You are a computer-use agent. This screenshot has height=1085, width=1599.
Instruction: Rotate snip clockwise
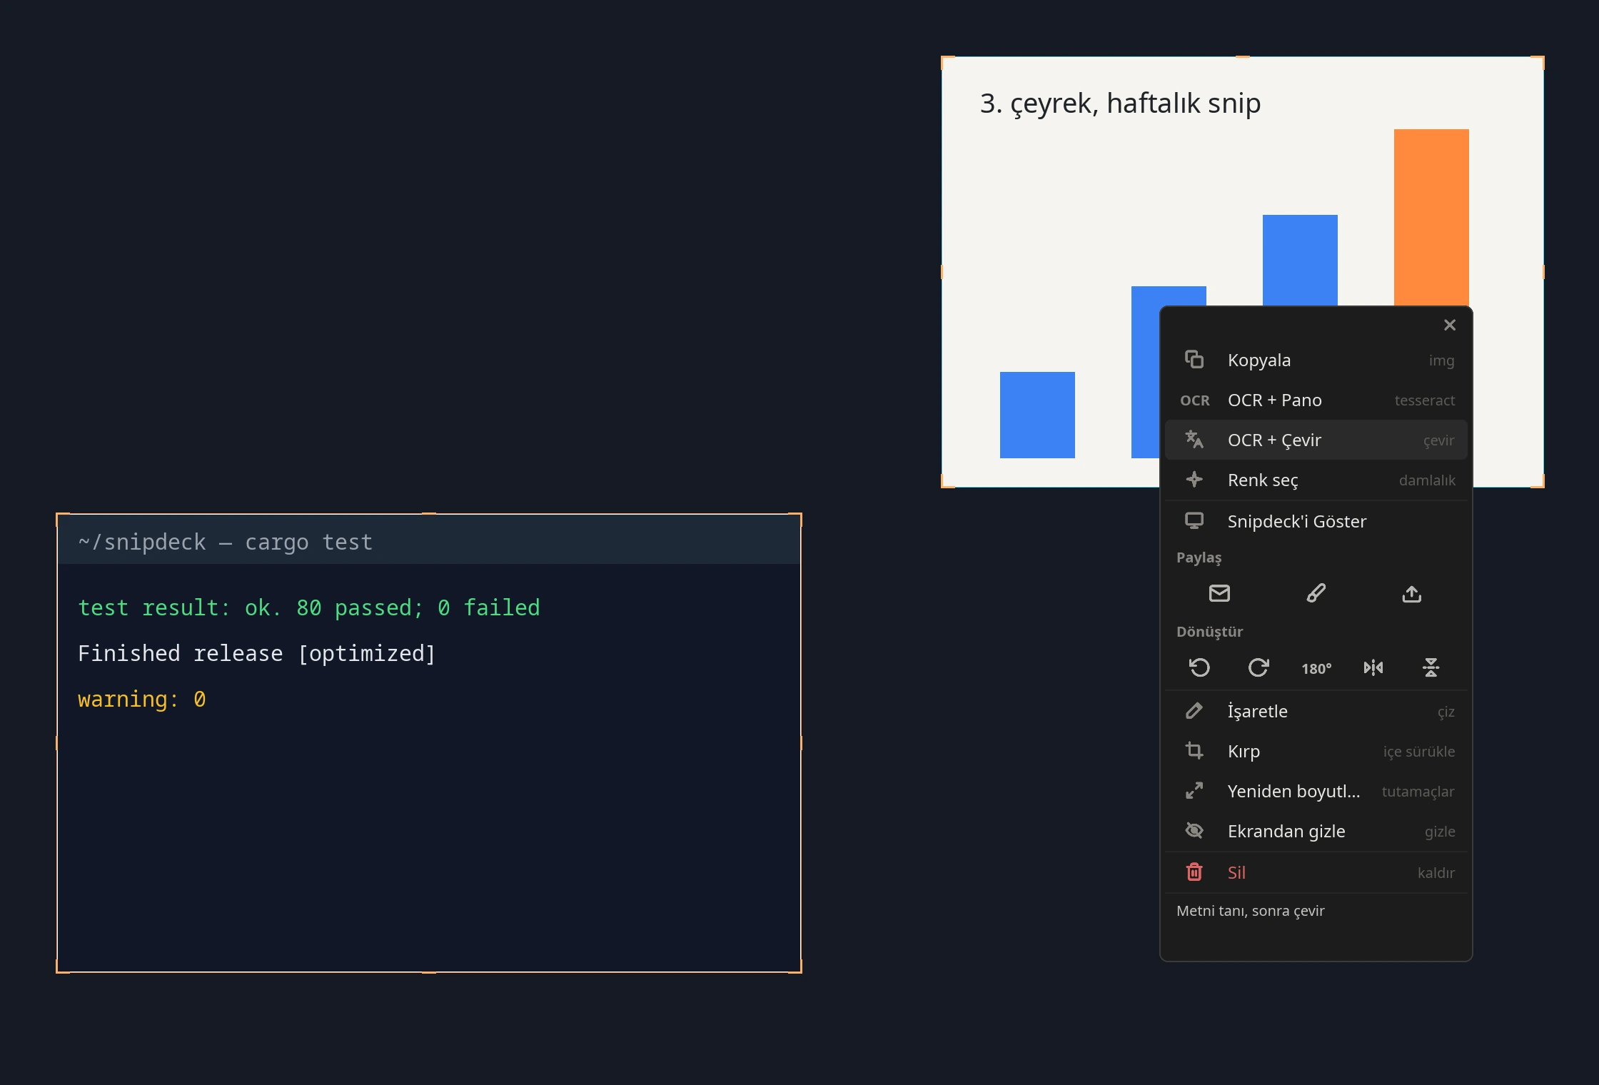[1258, 667]
